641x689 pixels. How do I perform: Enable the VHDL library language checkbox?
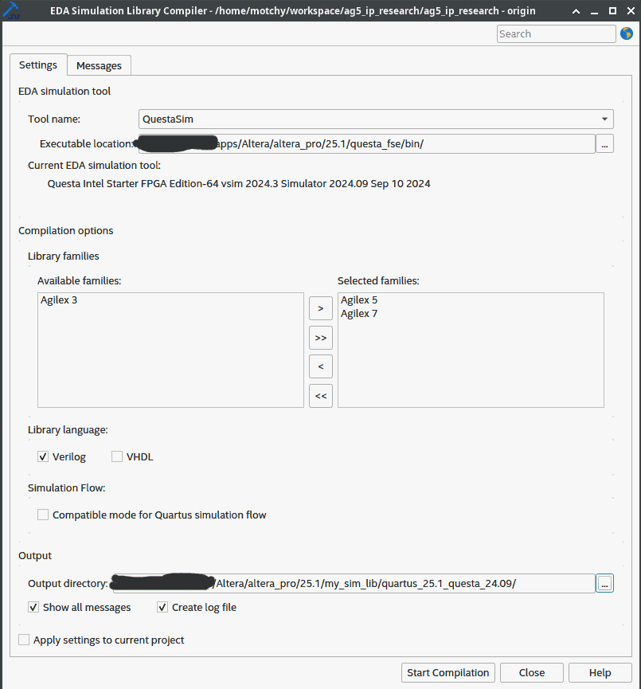point(117,456)
